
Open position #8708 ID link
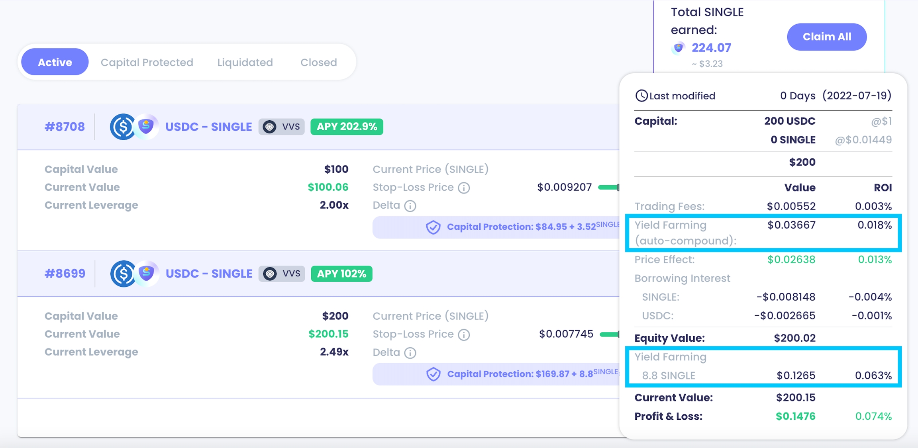(x=65, y=127)
